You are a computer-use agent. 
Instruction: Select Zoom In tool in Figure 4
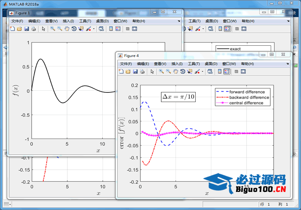(161, 72)
